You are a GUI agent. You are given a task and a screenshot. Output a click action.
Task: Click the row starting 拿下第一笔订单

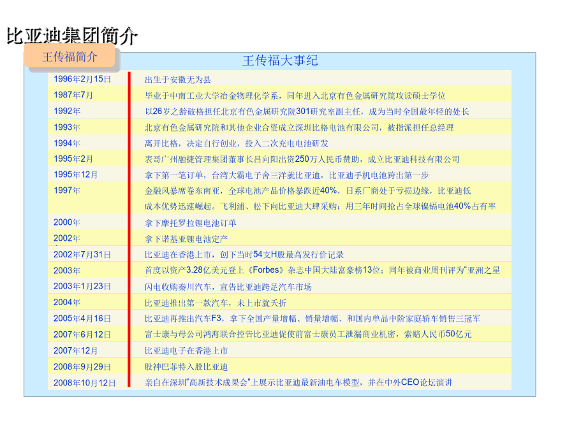coord(286,175)
